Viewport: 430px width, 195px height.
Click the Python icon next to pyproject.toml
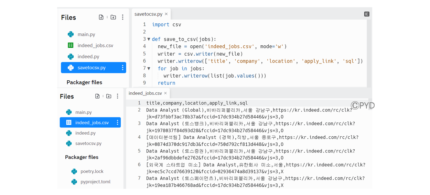click(74, 182)
